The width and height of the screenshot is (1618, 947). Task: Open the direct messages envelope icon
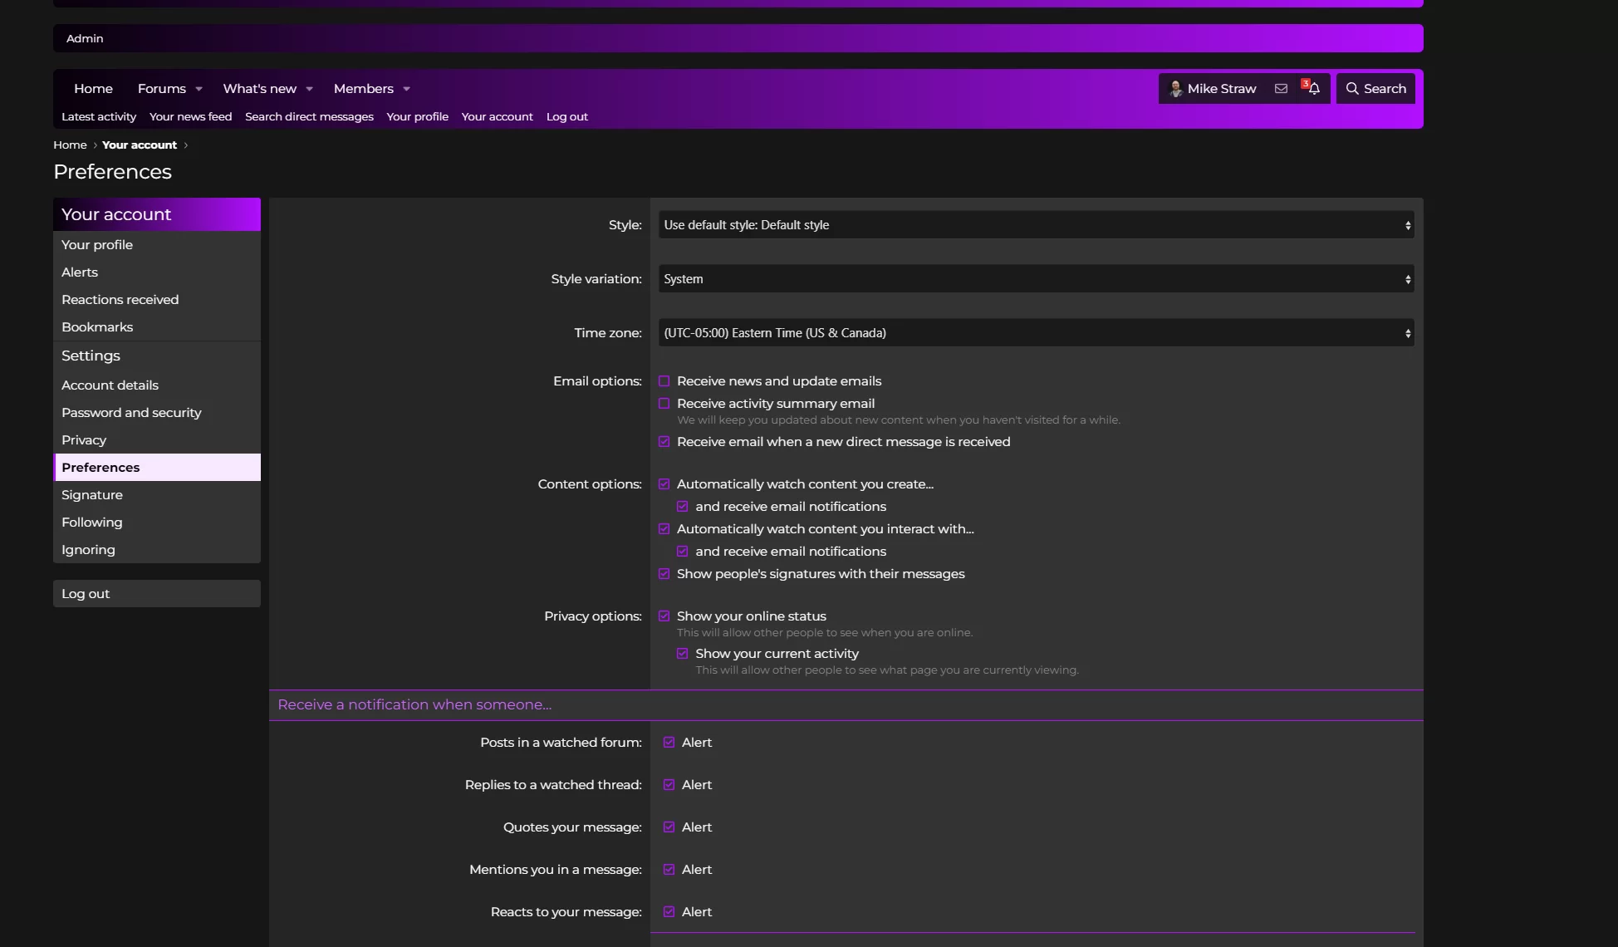1281,89
